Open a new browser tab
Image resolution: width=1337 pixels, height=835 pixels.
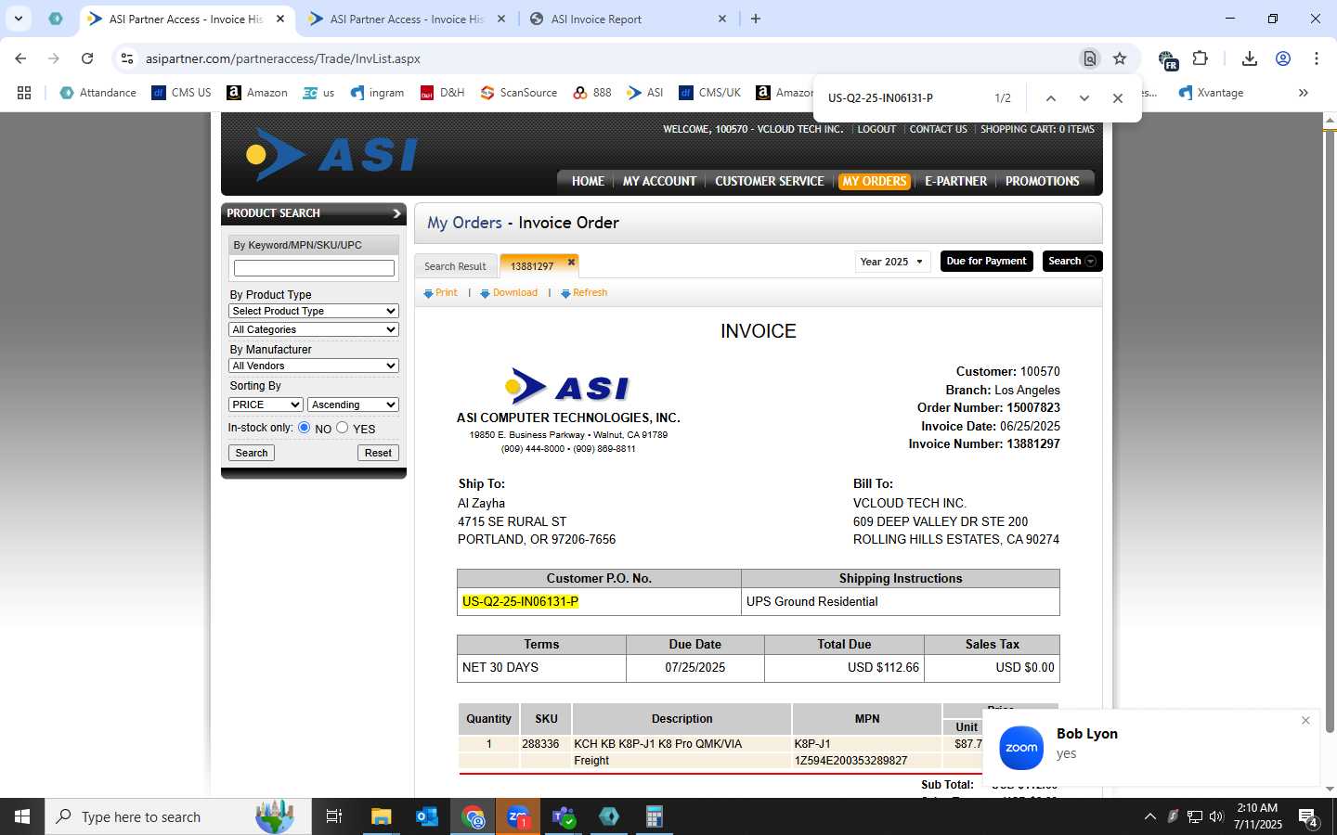click(x=756, y=19)
